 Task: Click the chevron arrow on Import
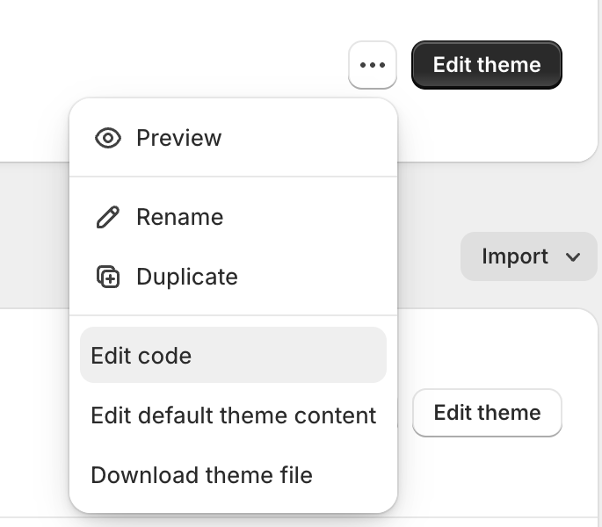click(573, 257)
